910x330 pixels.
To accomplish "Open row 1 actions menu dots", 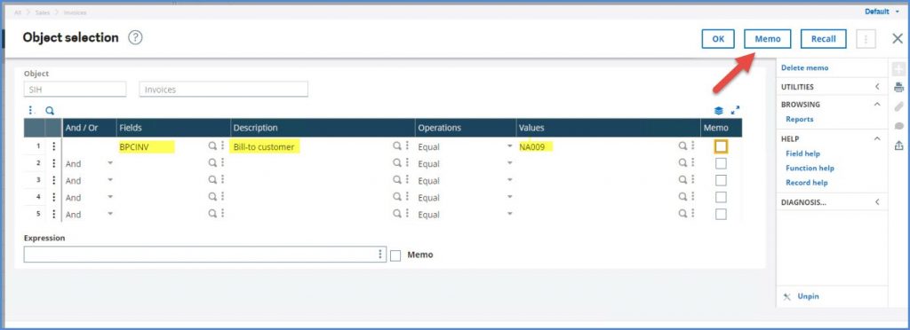I will (54, 146).
